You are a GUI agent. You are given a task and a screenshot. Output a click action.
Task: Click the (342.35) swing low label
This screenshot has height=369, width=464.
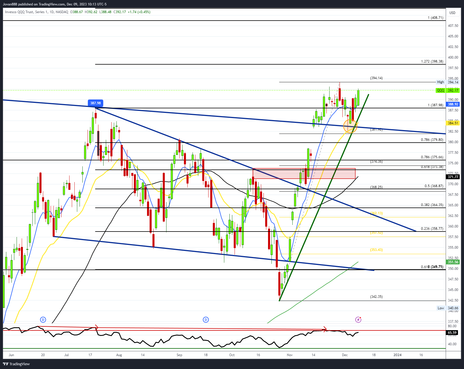[x=376, y=297]
